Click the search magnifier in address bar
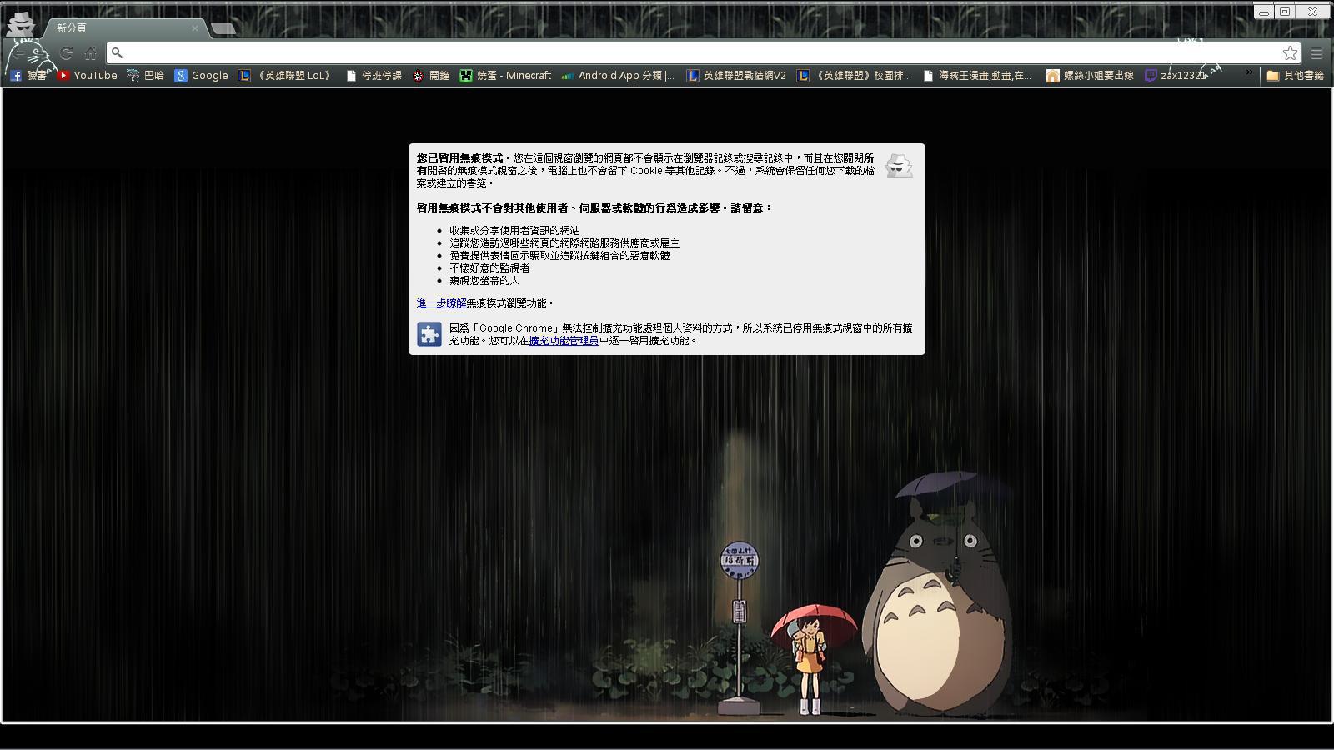 [x=118, y=53]
